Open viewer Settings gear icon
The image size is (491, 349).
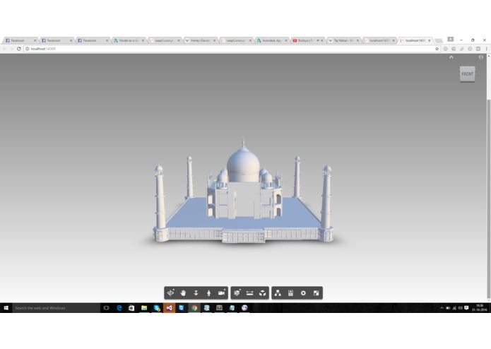click(303, 293)
